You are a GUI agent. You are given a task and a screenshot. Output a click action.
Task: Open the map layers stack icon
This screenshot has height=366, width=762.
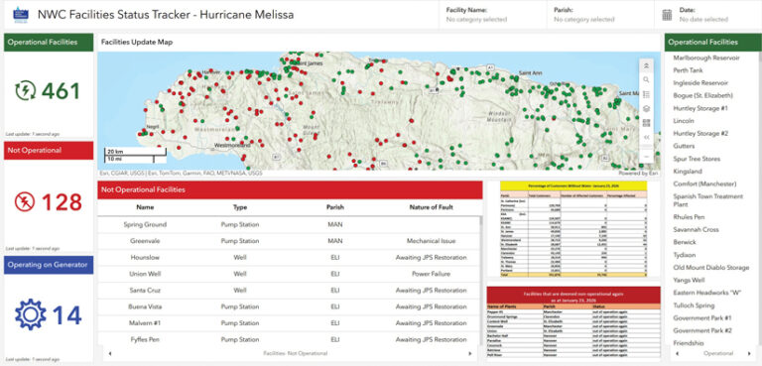point(646,109)
